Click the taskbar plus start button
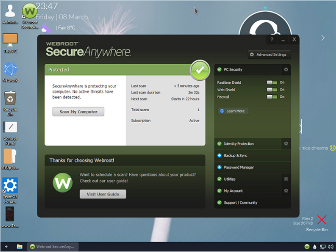 pos(6,247)
